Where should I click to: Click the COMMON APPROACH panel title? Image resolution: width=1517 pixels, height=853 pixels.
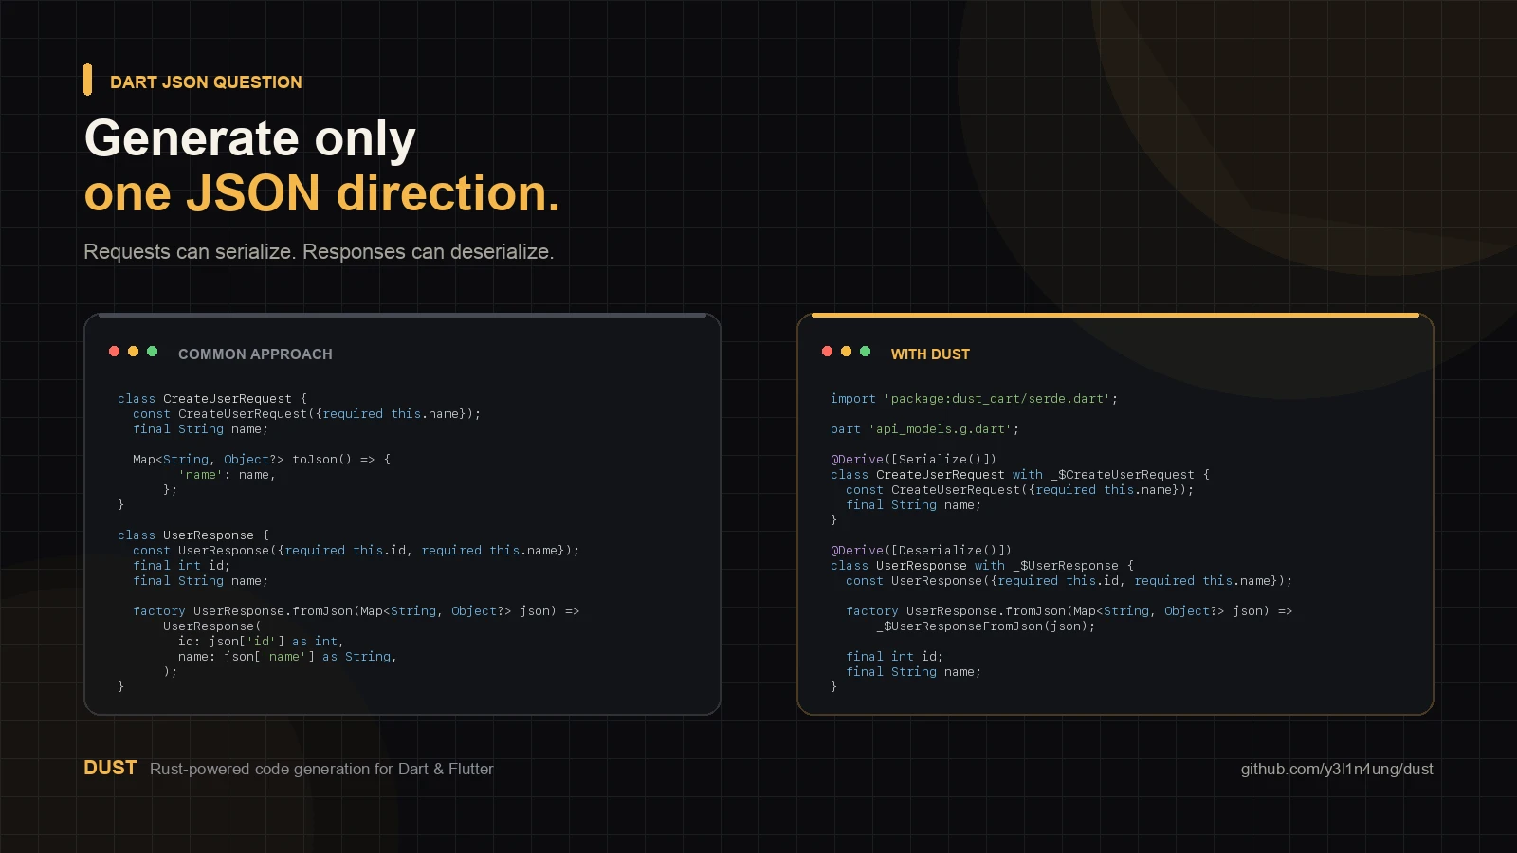(x=255, y=354)
